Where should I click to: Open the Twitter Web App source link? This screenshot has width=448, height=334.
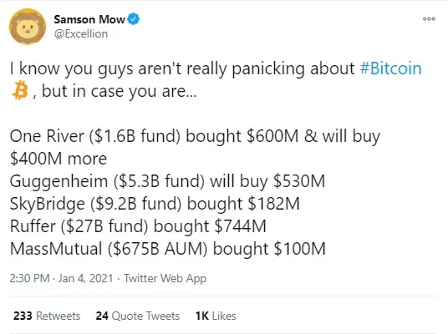[165, 278]
